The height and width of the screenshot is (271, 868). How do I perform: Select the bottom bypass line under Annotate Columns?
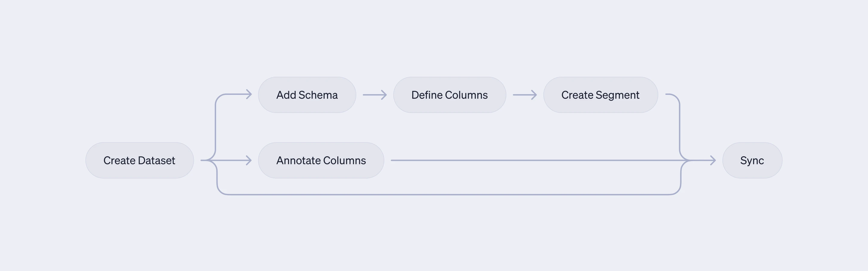[448, 194]
